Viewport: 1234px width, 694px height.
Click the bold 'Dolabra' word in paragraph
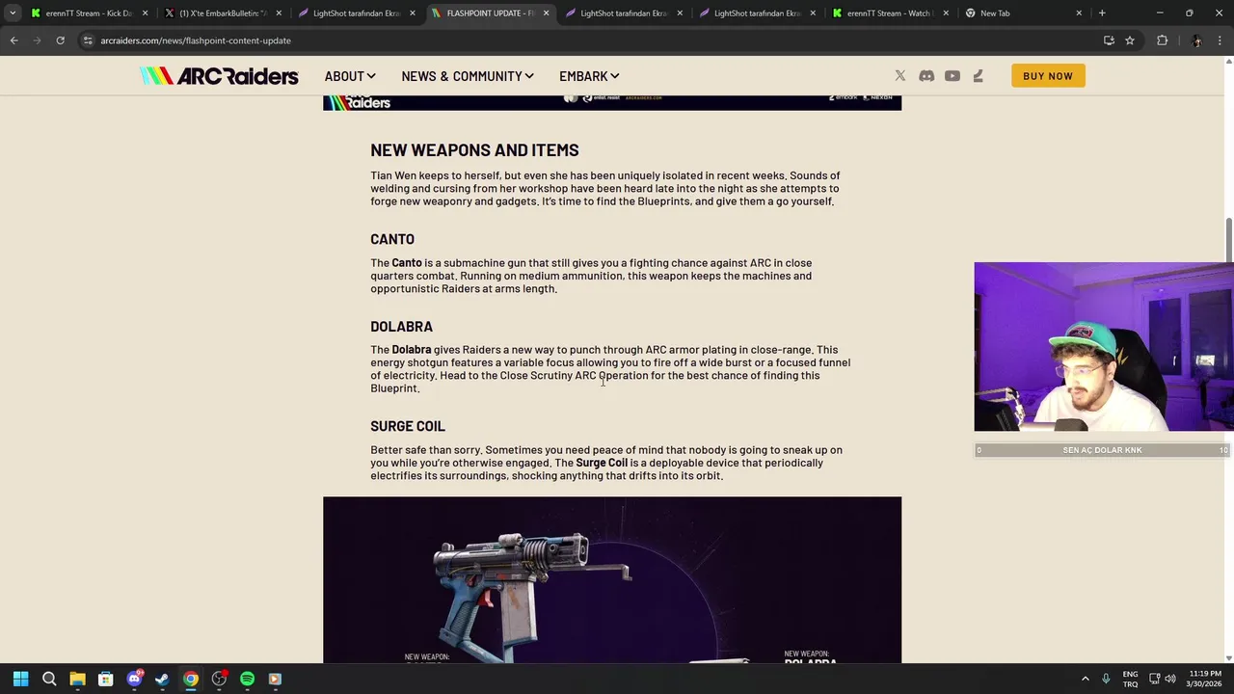coord(412,350)
